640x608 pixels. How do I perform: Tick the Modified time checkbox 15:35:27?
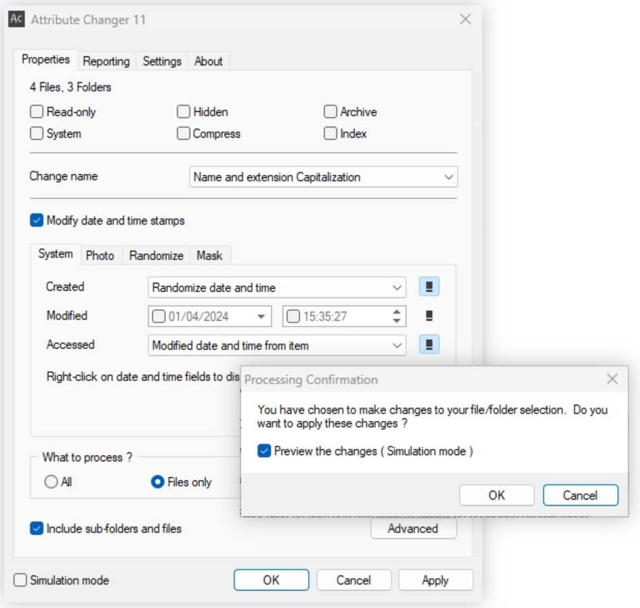293,316
